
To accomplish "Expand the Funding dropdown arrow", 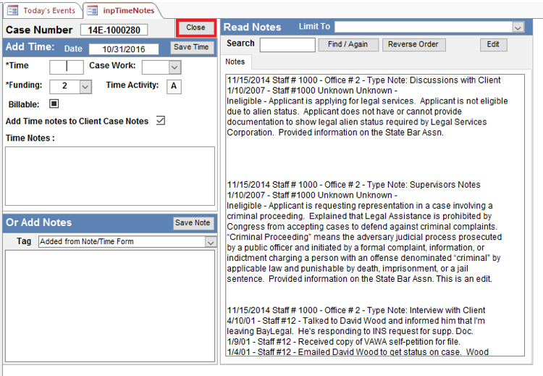I will coord(85,86).
